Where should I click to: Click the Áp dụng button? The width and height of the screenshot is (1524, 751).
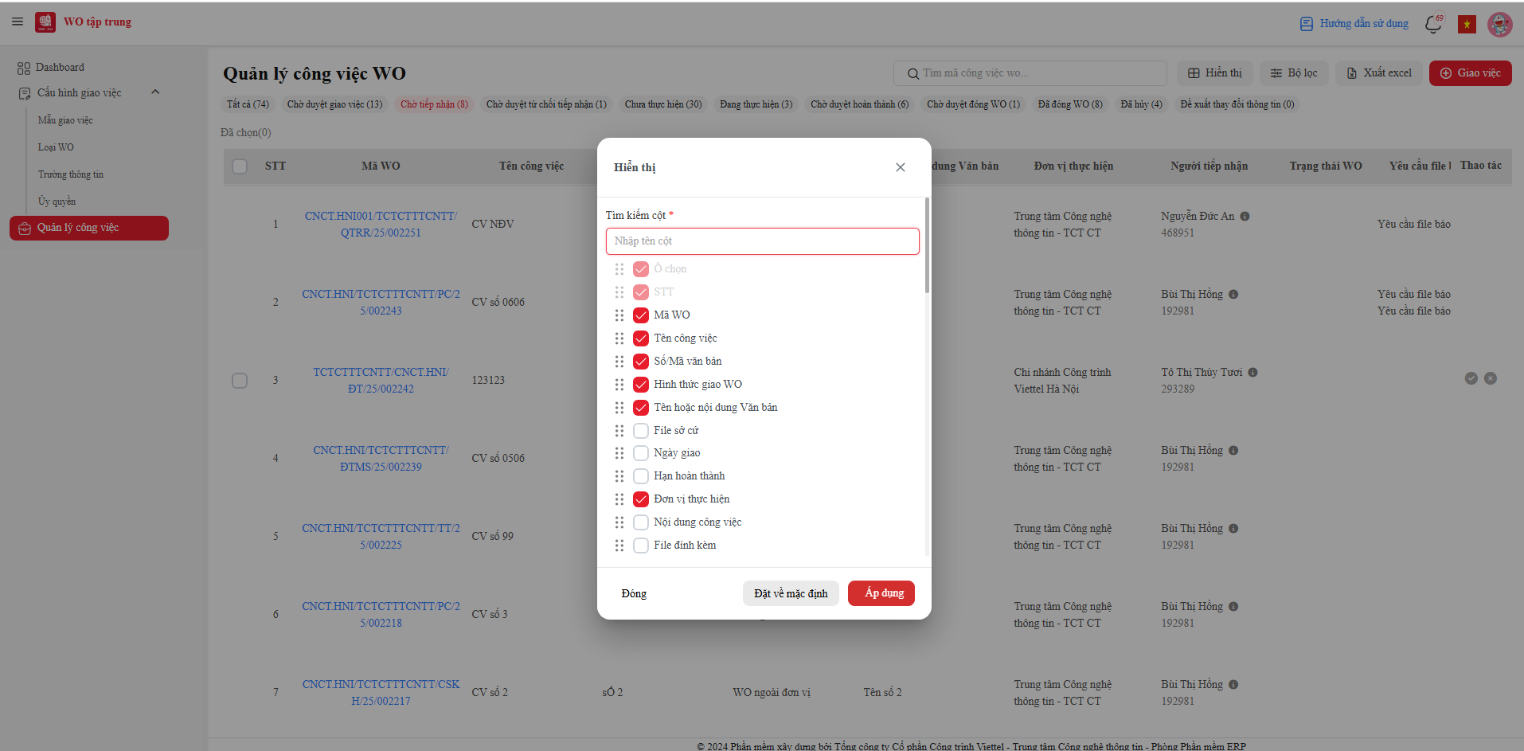881,593
